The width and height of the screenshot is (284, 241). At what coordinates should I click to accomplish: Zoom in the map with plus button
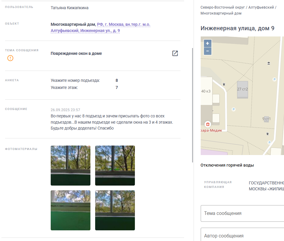coord(208,43)
